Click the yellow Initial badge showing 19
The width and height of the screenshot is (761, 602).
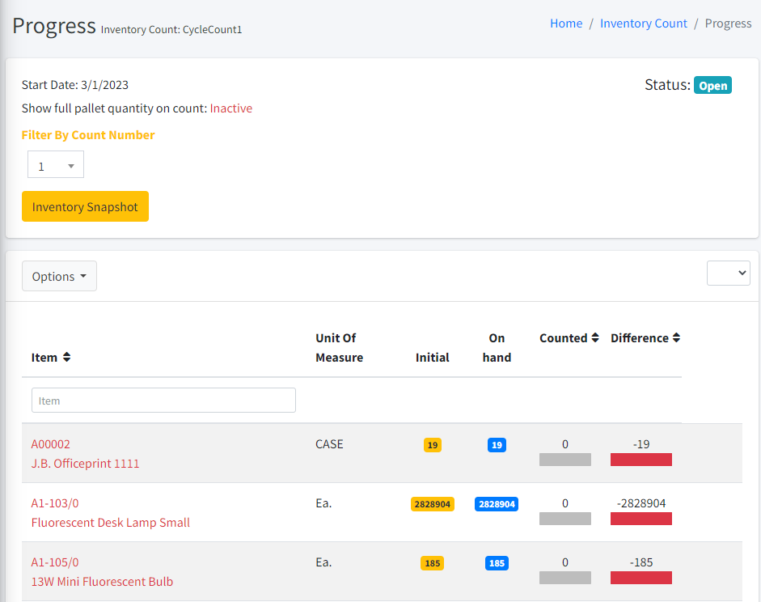[x=433, y=445]
